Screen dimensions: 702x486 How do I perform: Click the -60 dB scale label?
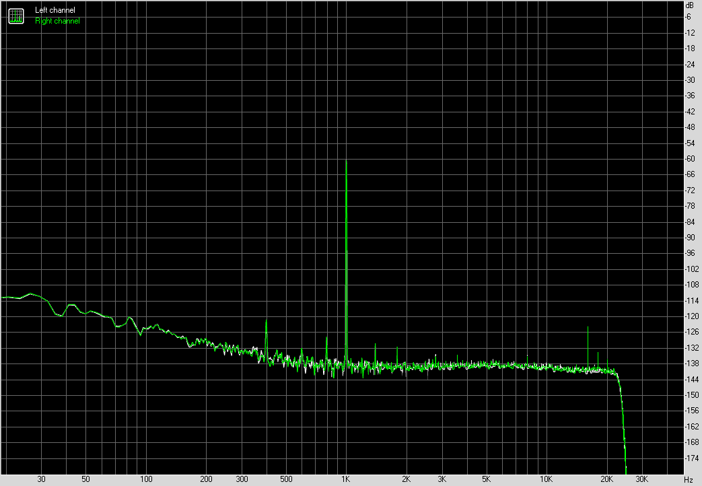coord(690,159)
